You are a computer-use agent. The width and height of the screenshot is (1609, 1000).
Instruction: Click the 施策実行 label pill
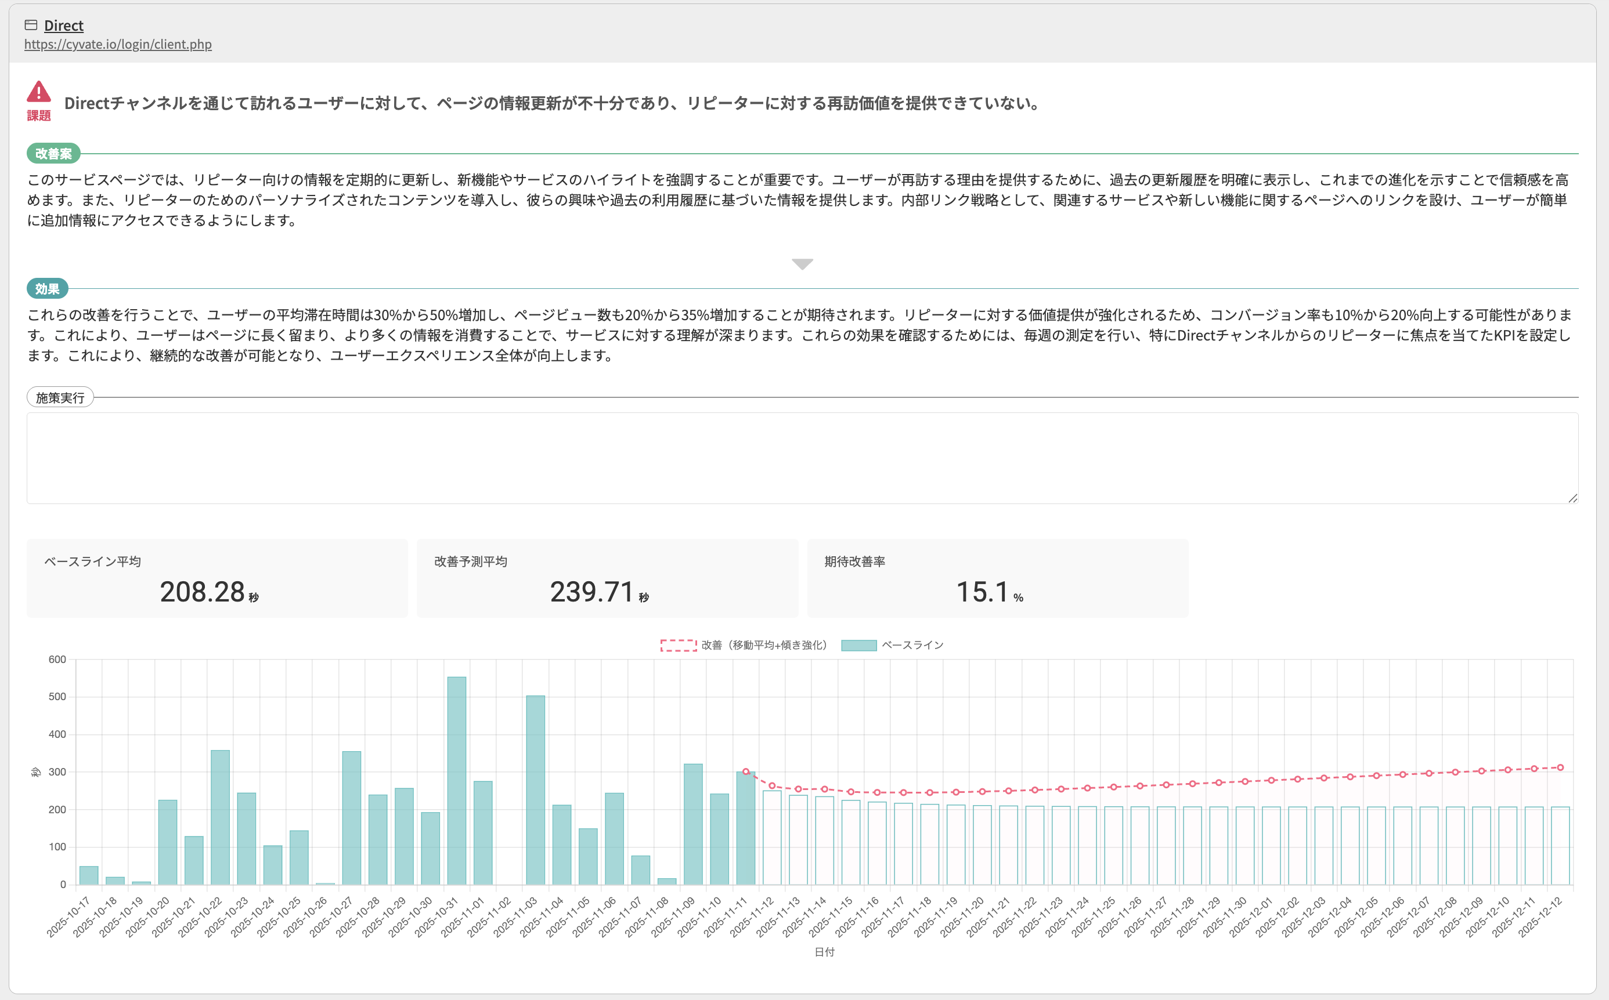pyautogui.click(x=60, y=397)
